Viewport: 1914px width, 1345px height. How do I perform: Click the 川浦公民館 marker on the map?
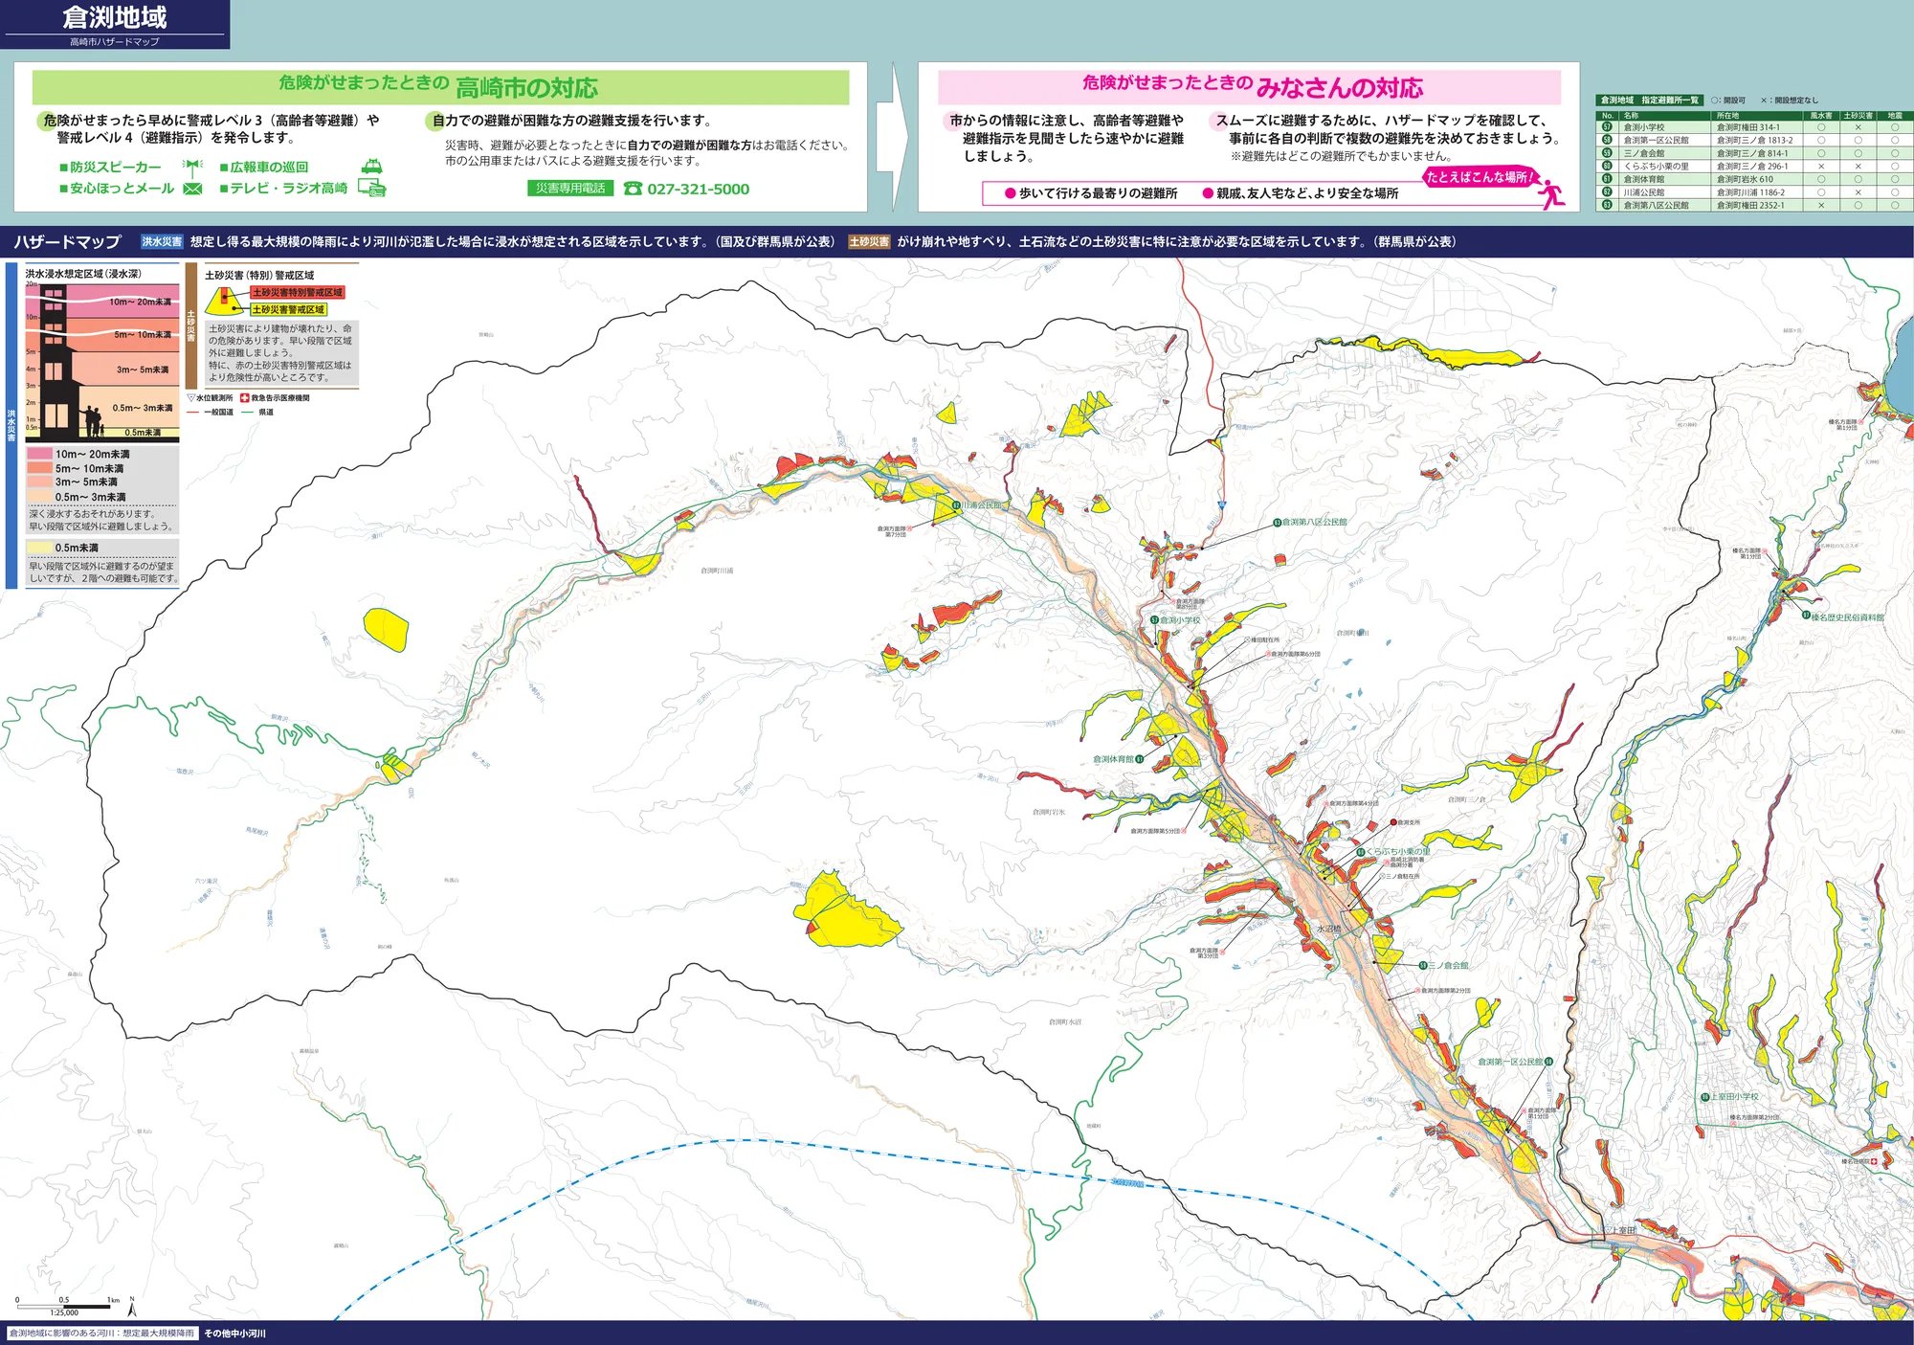click(956, 505)
